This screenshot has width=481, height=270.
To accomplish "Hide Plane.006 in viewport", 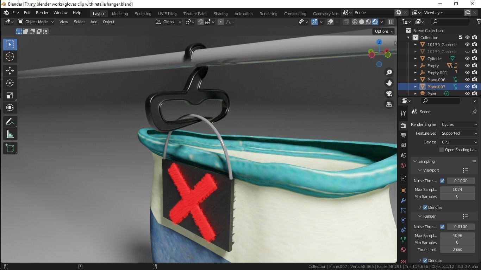I will (x=467, y=79).
